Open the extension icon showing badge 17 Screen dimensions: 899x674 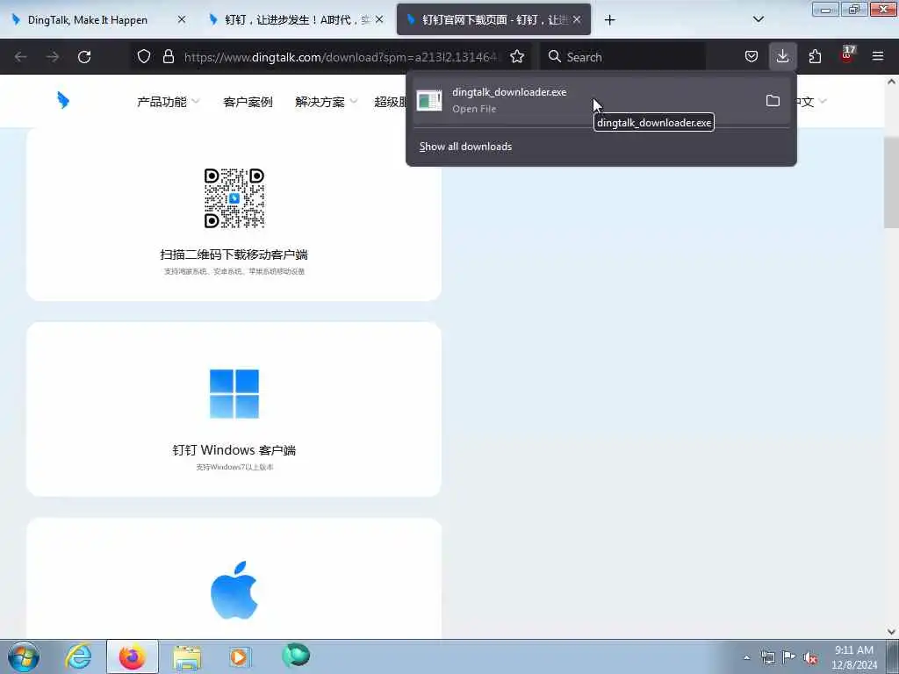(847, 55)
